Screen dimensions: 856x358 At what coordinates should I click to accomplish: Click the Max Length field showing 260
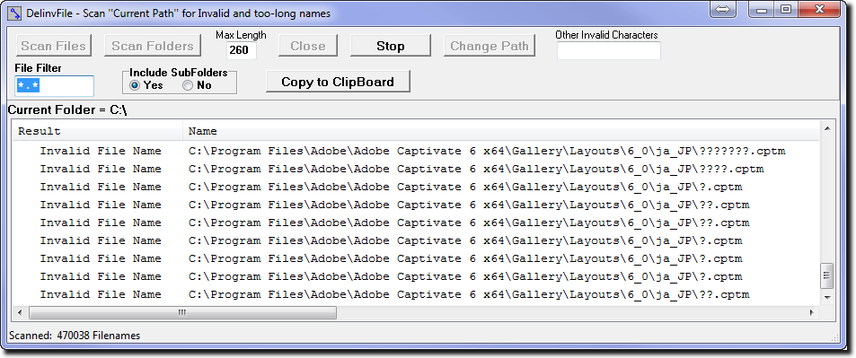241,50
